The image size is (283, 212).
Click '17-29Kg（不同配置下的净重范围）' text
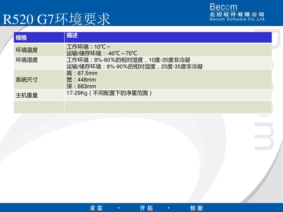(x=109, y=93)
